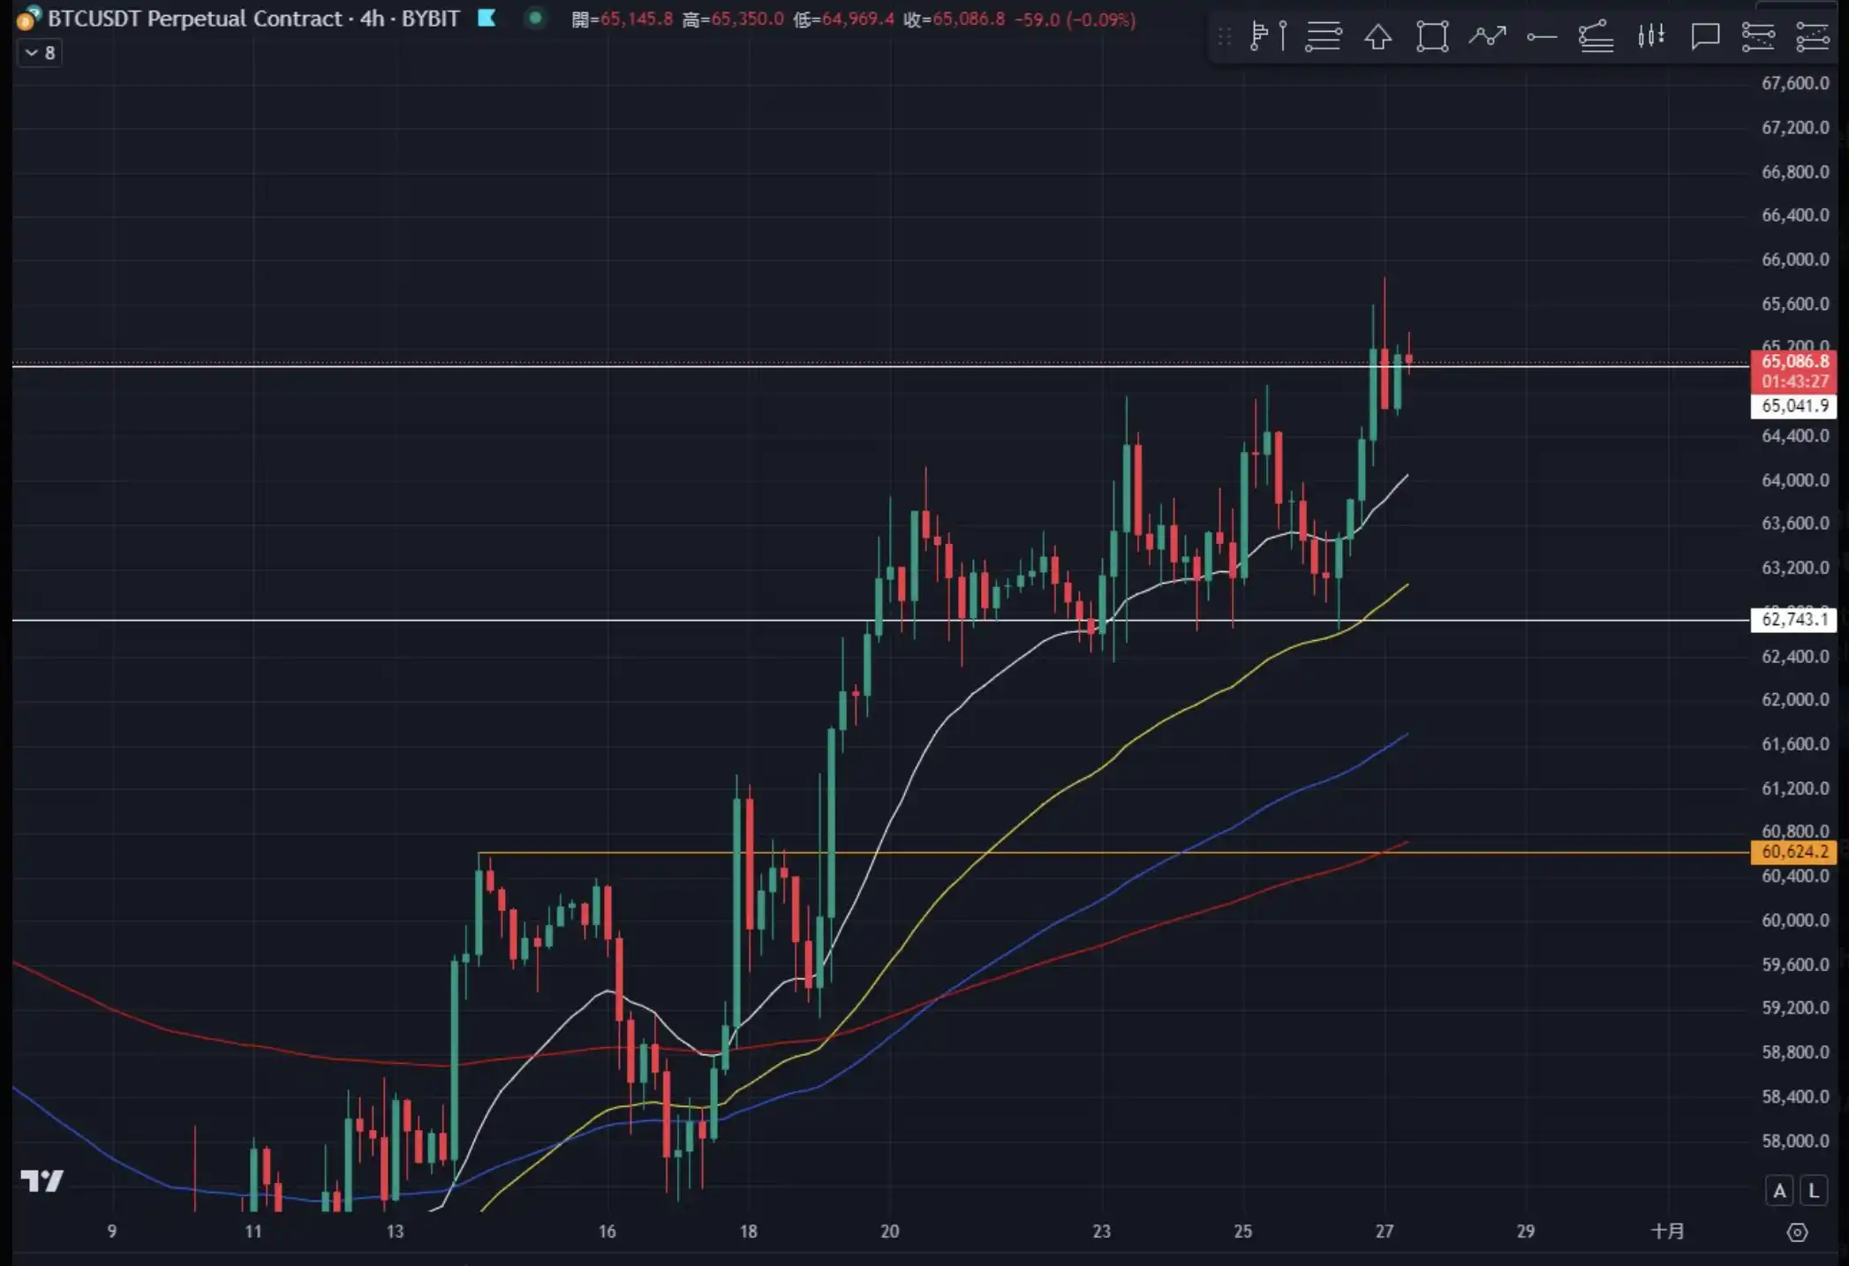Select the Fibonacci retracement tool
Image resolution: width=1849 pixels, height=1266 pixels.
tap(1323, 36)
